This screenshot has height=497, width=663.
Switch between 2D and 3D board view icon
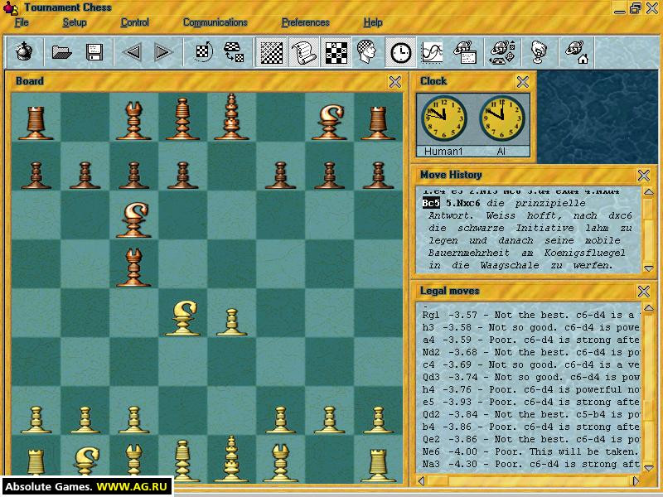(234, 52)
